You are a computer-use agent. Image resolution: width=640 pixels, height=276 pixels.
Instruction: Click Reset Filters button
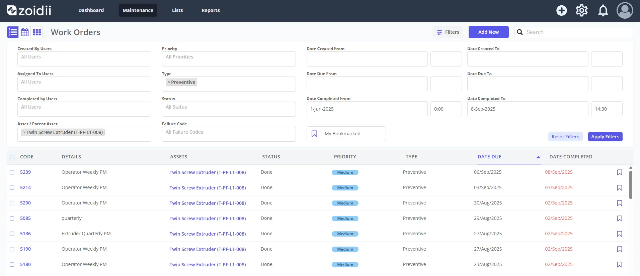[565, 137]
